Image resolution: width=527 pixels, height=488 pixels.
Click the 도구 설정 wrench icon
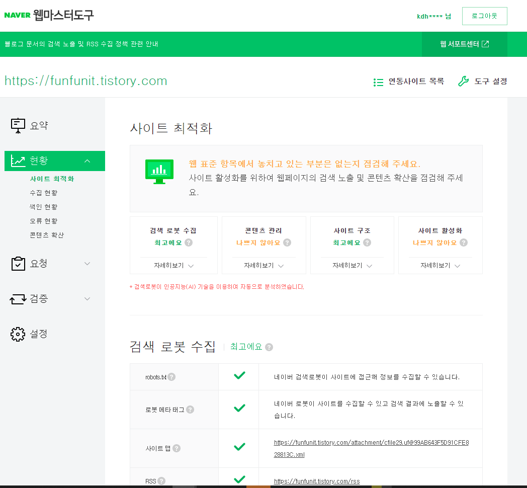(x=464, y=82)
